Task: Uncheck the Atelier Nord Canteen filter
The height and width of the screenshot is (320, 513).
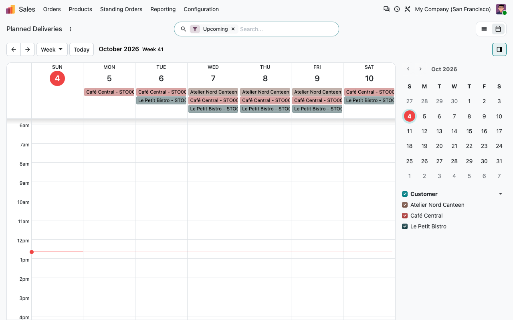Action: (405, 205)
